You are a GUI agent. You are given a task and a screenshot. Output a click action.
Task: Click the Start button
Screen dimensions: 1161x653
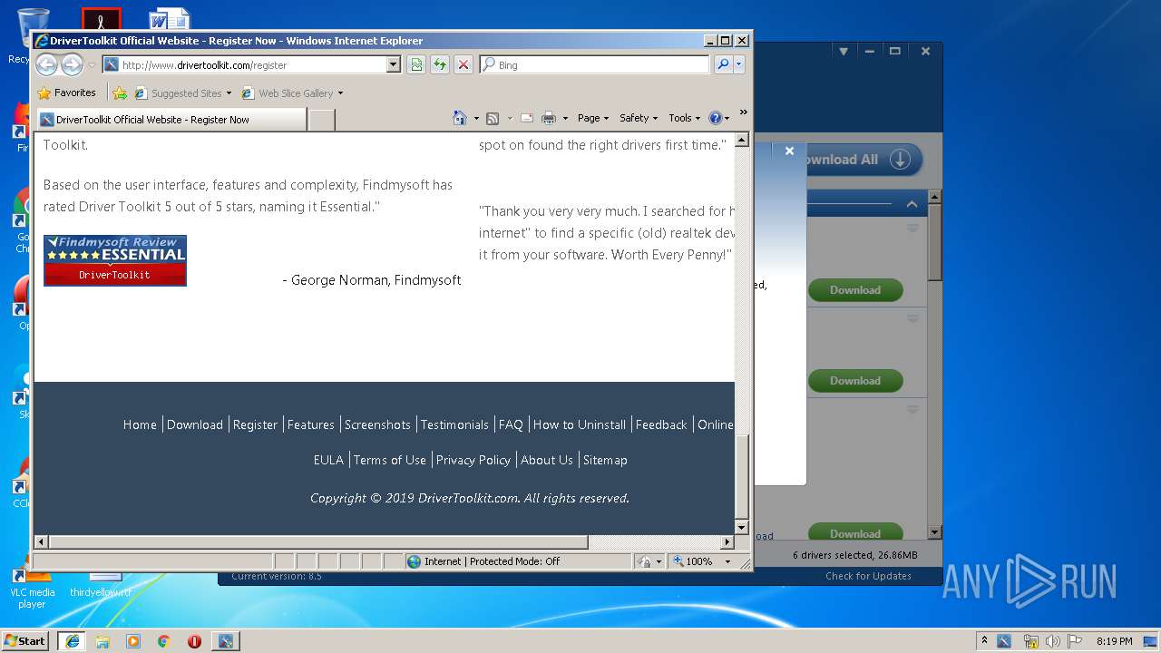click(x=25, y=640)
